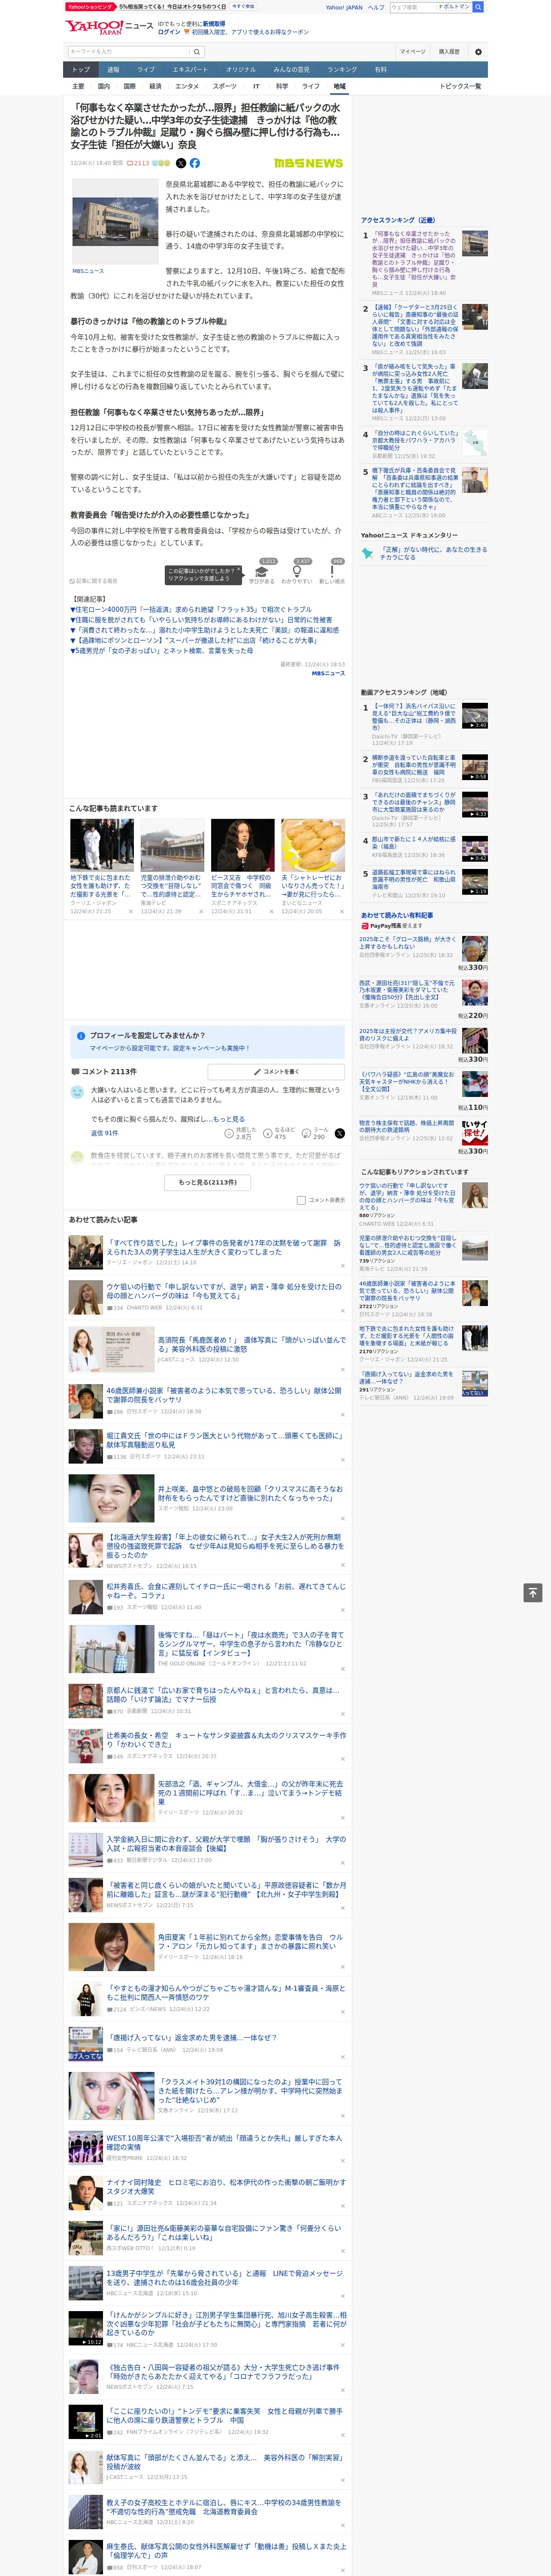Share article on Facebook icon
This screenshot has width=551, height=2576.
(195, 163)
